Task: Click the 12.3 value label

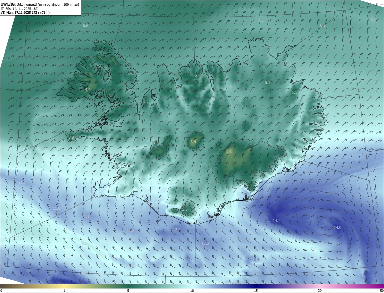Action: 205,244
